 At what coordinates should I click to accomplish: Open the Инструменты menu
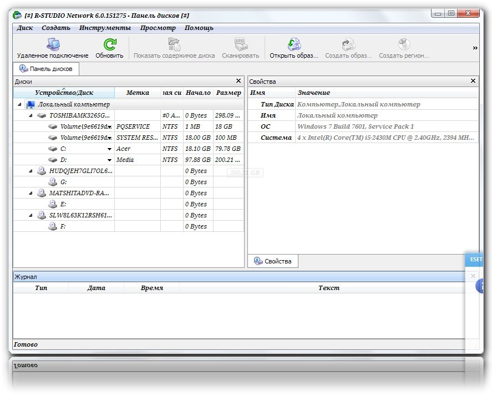[x=105, y=28]
